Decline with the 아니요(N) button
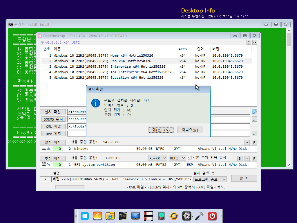 pos(190,130)
